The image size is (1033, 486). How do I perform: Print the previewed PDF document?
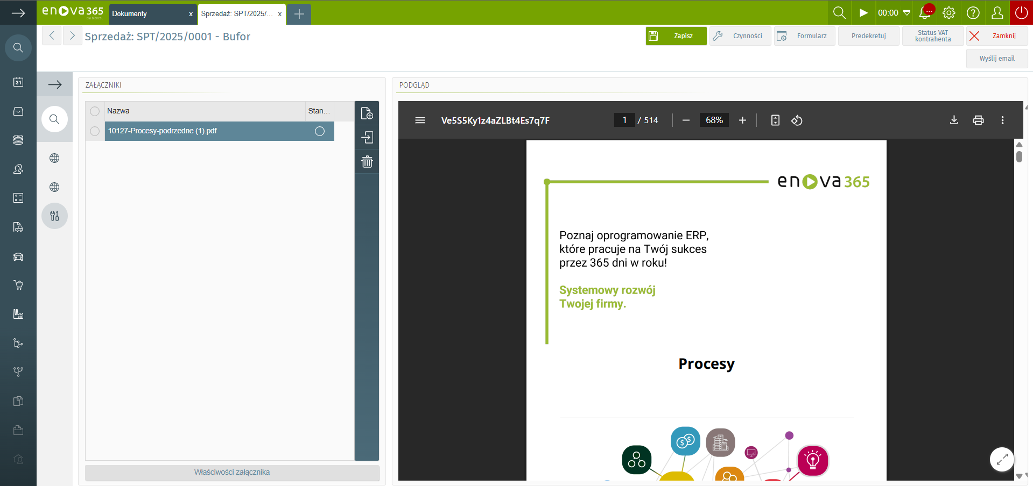tap(978, 120)
